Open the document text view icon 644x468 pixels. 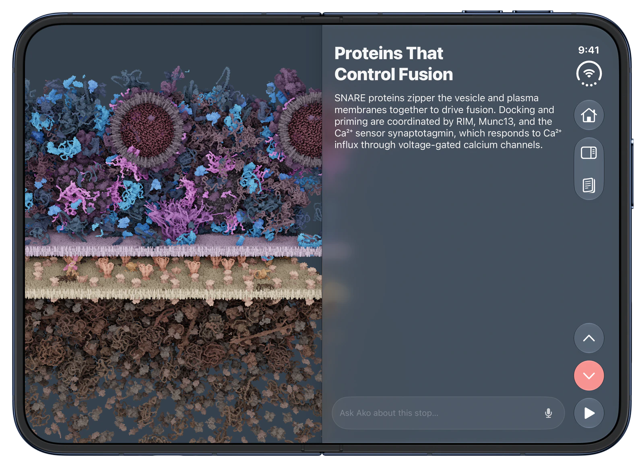pos(588,185)
